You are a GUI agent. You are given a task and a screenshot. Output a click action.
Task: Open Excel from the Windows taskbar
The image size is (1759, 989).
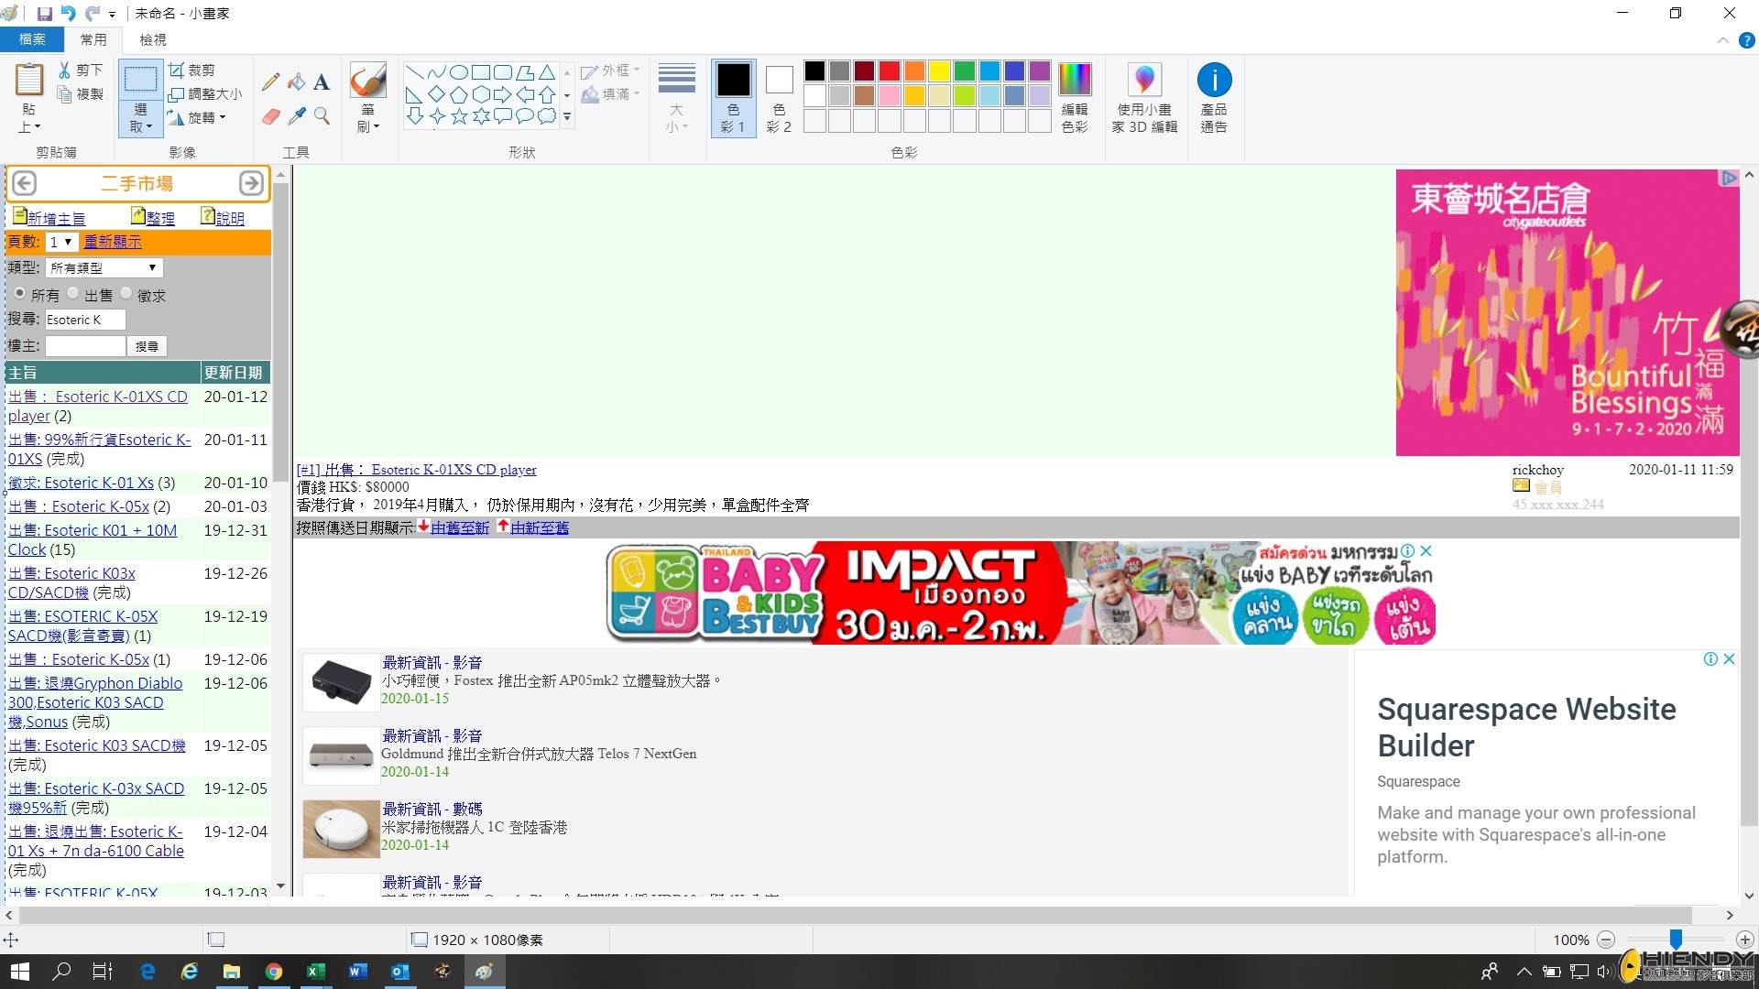pos(316,972)
